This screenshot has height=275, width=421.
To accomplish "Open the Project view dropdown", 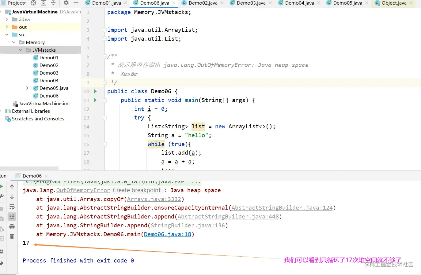I will 17,3.
